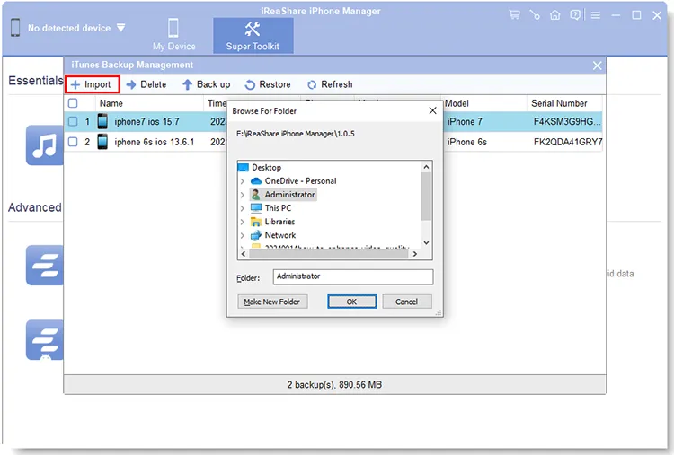Select the iphone 6s ios 13.6.1 backup name
The width and height of the screenshot is (674, 455).
154,142
